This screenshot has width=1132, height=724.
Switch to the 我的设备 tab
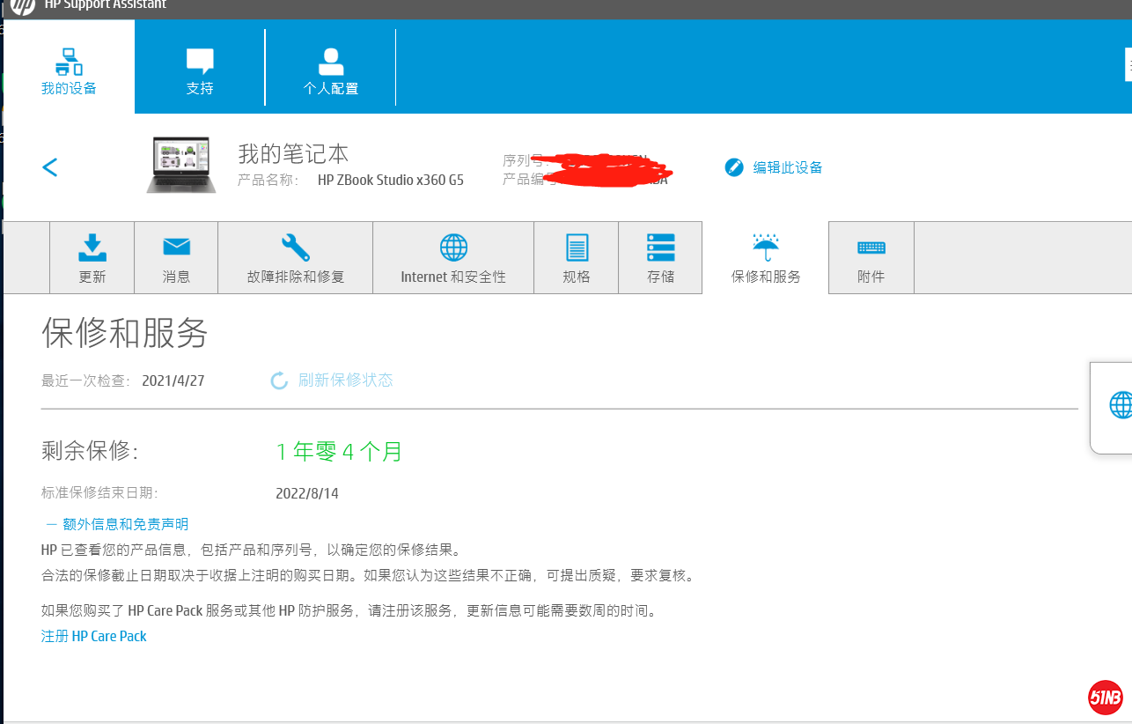[x=69, y=70]
